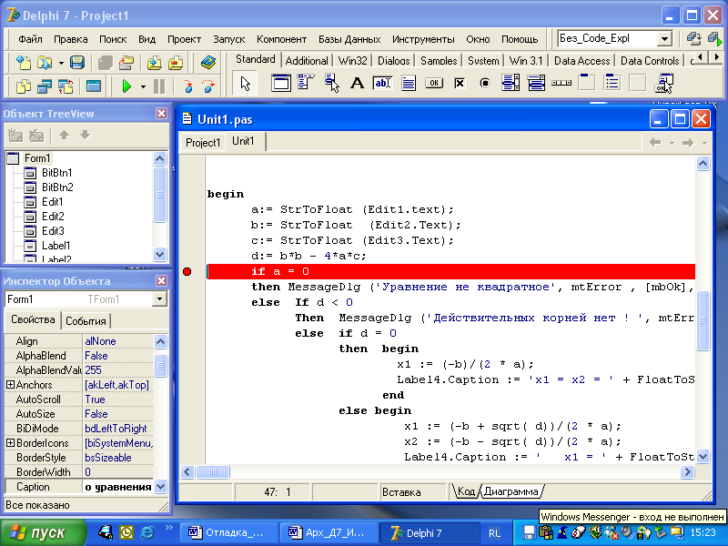Click the New items toolbar icon
Image resolution: width=728 pixels, height=546 pixels.
point(24,62)
